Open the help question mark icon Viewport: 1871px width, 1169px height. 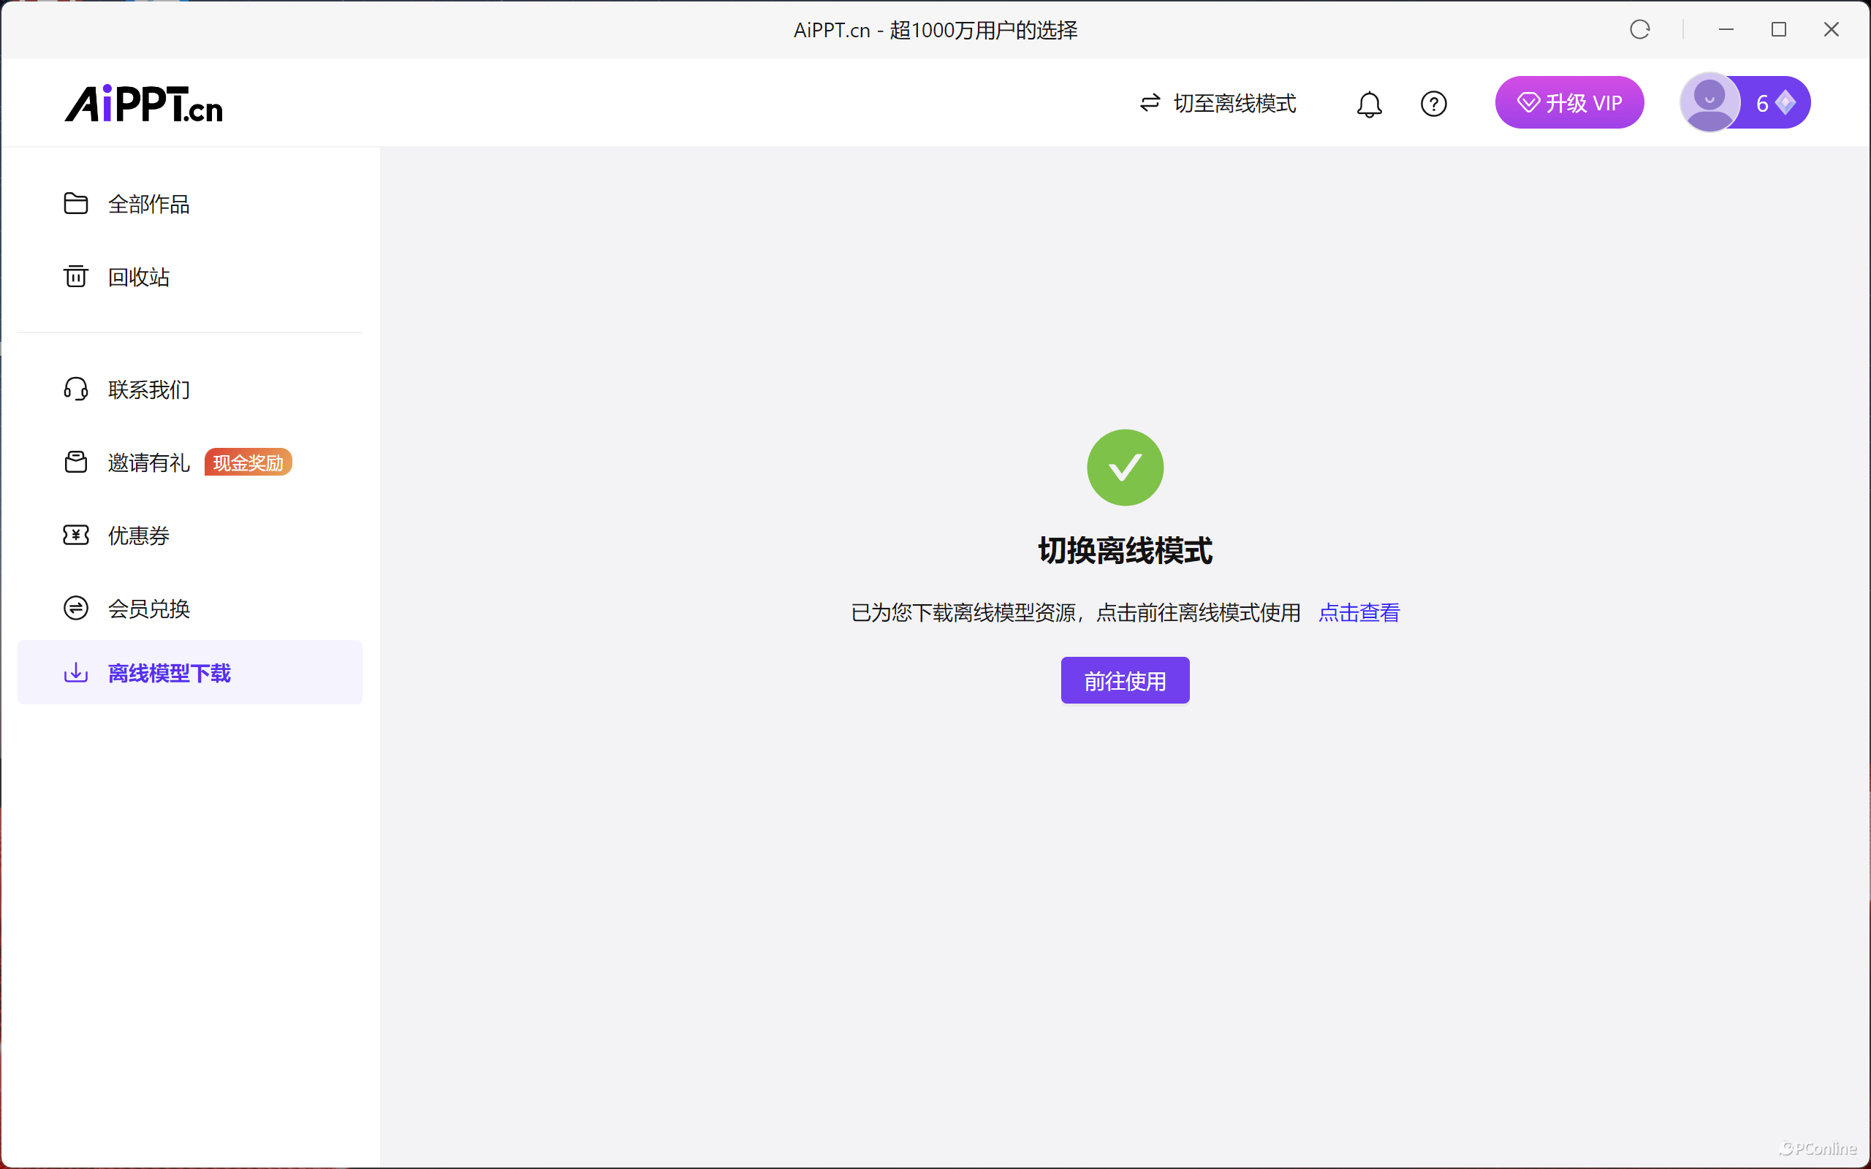coord(1433,104)
